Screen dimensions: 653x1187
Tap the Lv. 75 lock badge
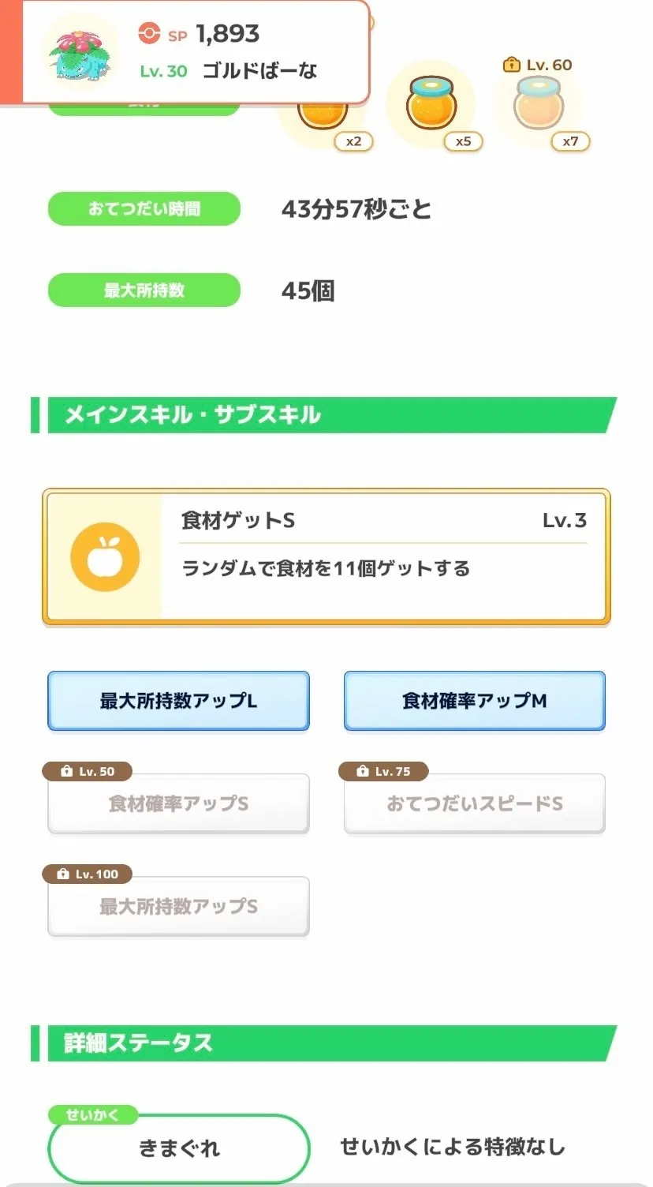383,771
